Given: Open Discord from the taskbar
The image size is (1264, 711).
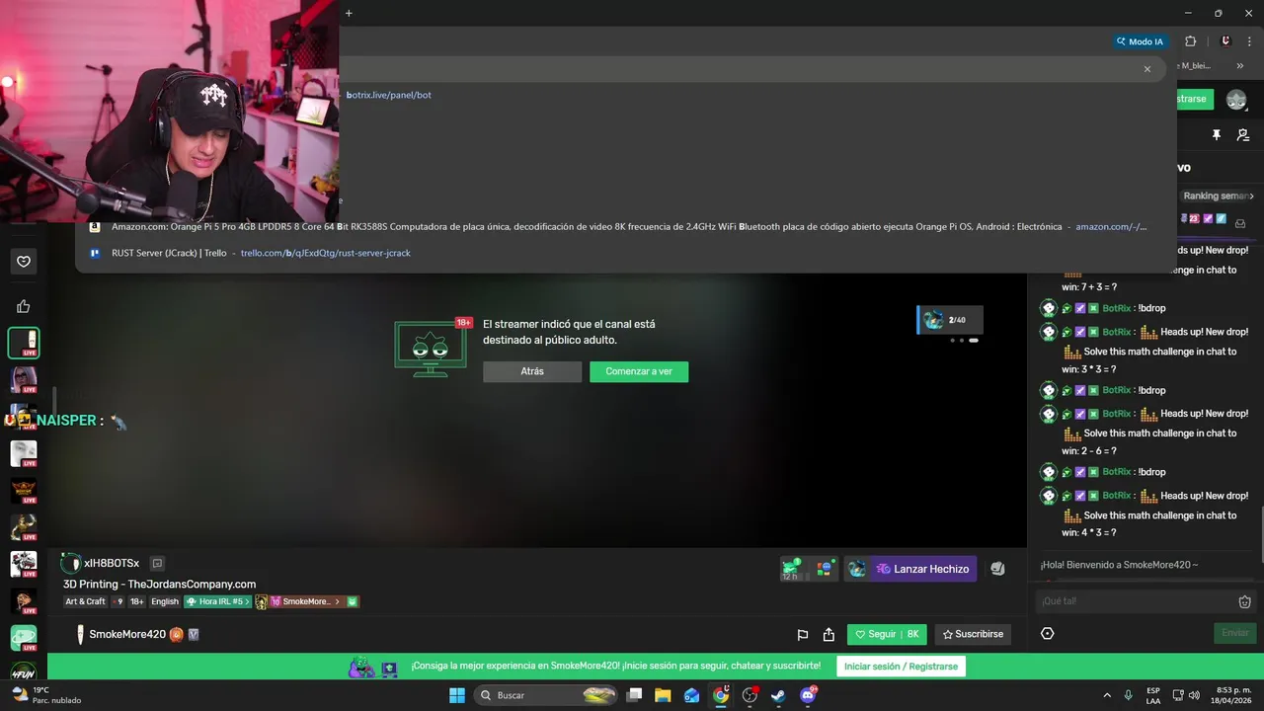Looking at the screenshot, I should [x=808, y=695].
